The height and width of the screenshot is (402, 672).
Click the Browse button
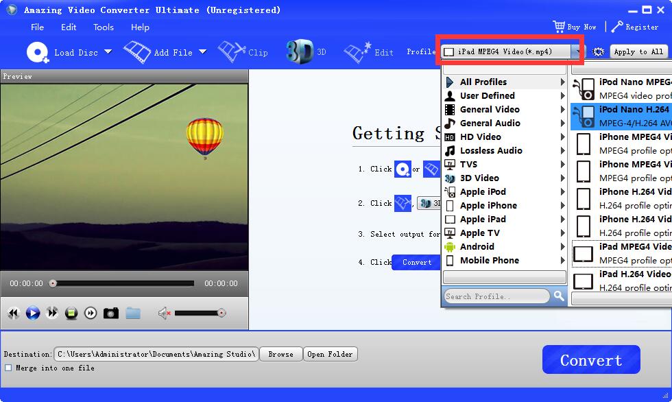coord(281,354)
